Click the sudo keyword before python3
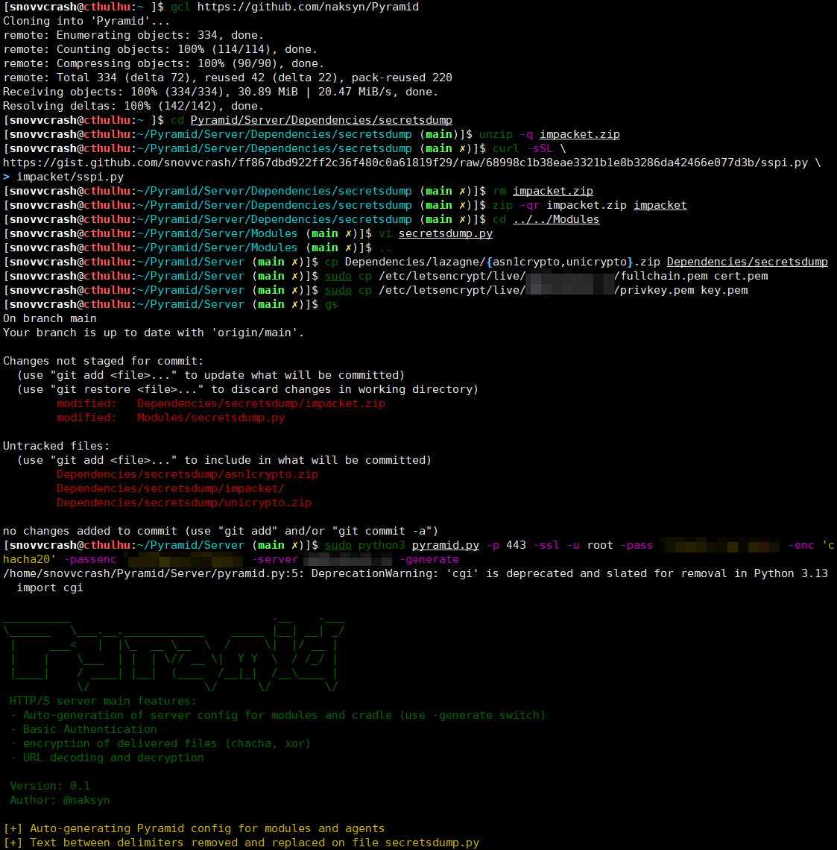 [x=338, y=545]
